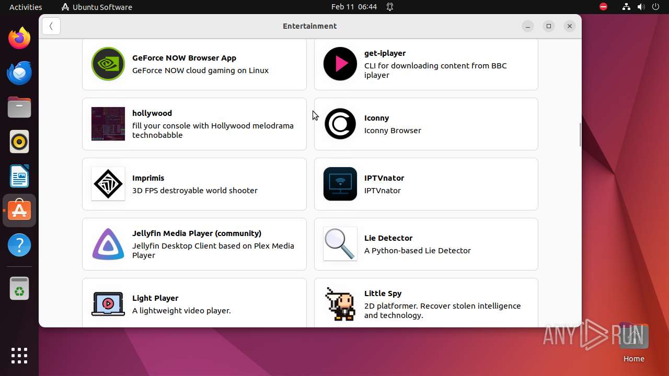Click 'A lightweight video player.' description

pos(181,311)
